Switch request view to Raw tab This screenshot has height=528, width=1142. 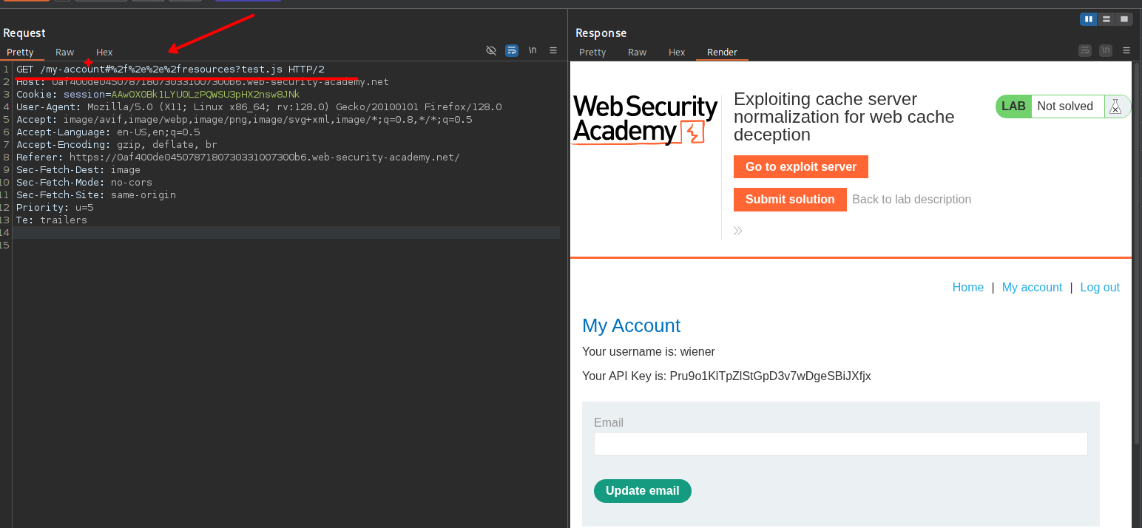65,52
